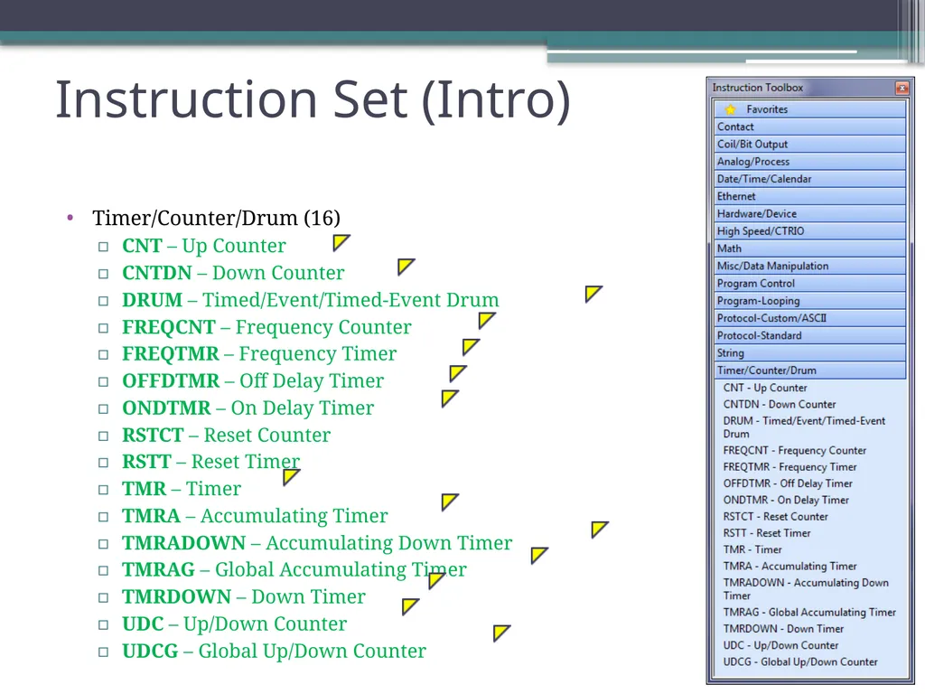The width and height of the screenshot is (925, 694).
Task: Select TMR - Timer in toolbox
Action: (752, 549)
